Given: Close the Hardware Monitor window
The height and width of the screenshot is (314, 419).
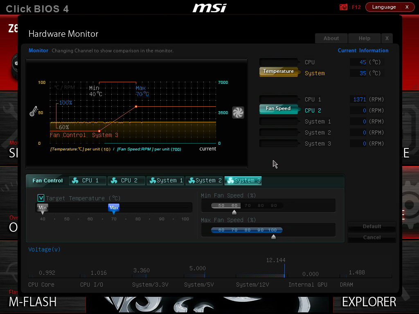Looking at the screenshot, I should point(387,38).
